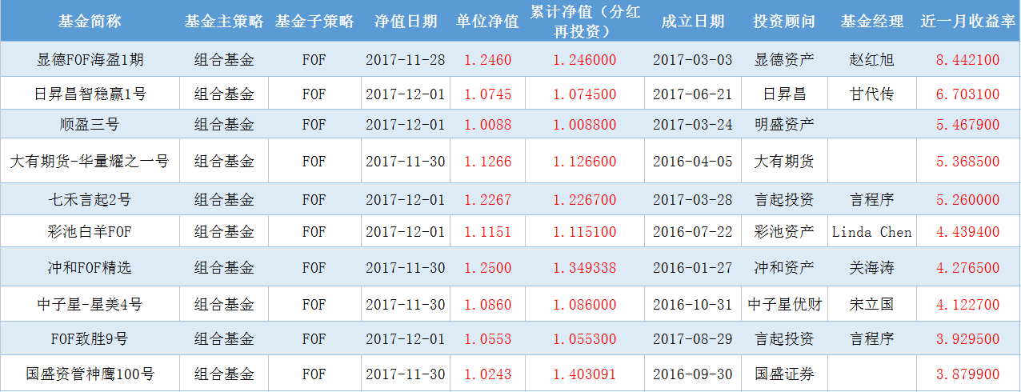The width and height of the screenshot is (1021, 392).
Task: Click unit net value 1.1151
Action: pyautogui.click(x=487, y=232)
